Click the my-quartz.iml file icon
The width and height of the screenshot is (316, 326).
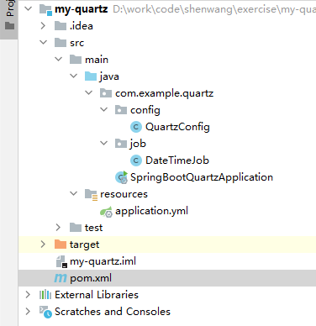tap(61, 261)
